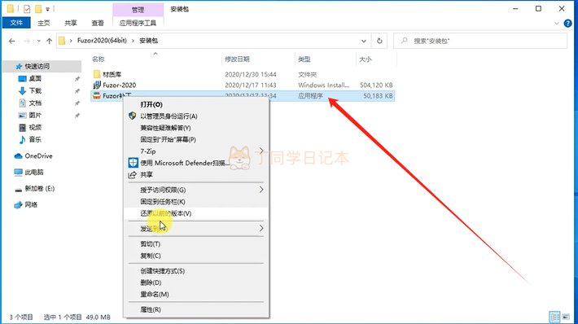
Task: Select 网络 in navigation pane
Action: pyautogui.click(x=31, y=204)
